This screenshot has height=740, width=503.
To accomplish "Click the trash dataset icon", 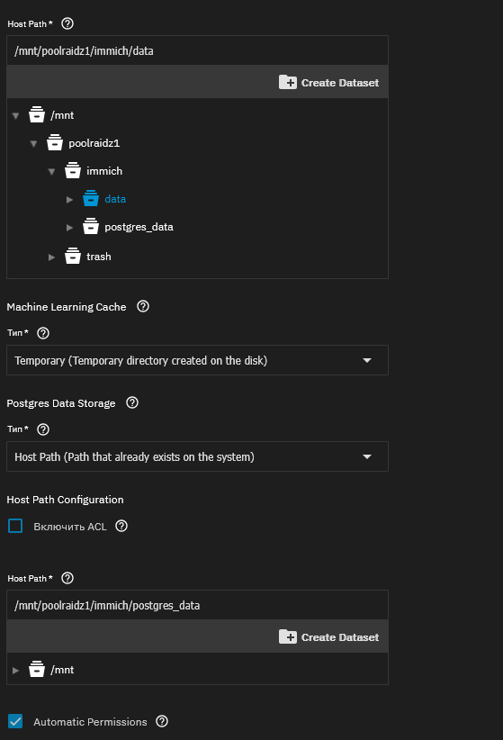I will pyautogui.click(x=73, y=257).
